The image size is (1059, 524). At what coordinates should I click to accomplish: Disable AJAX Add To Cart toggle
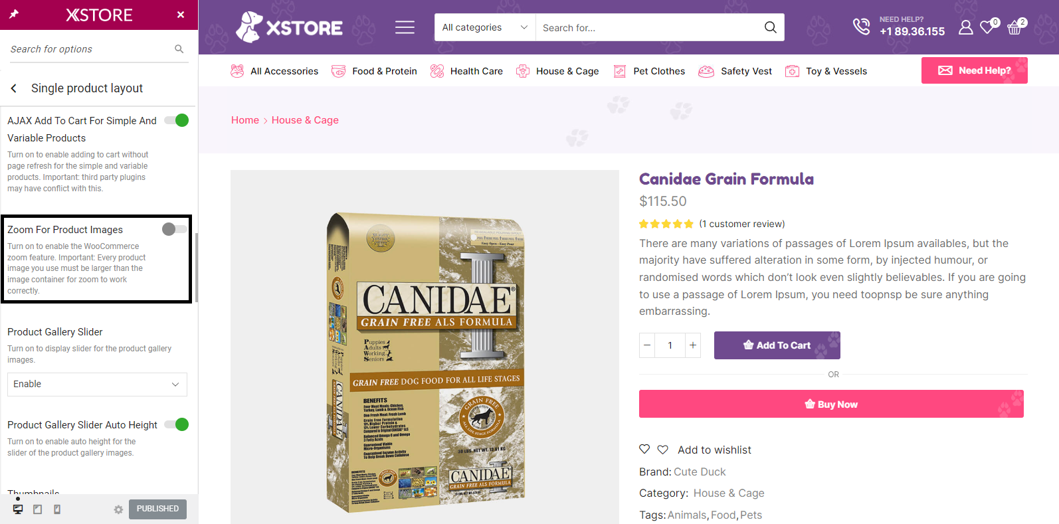click(177, 120)
